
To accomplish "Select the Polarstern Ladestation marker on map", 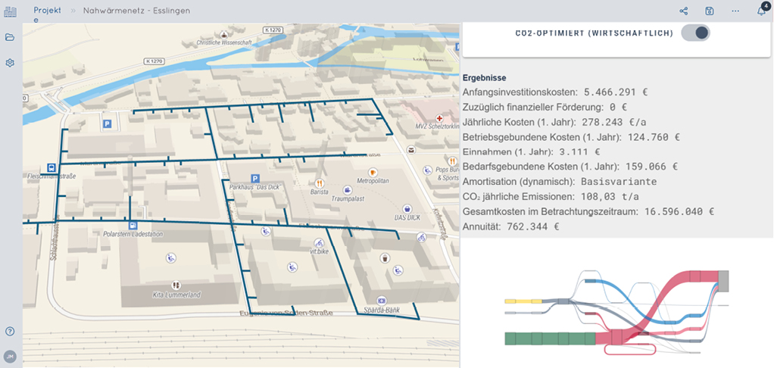I will click(x=133, y=225).
